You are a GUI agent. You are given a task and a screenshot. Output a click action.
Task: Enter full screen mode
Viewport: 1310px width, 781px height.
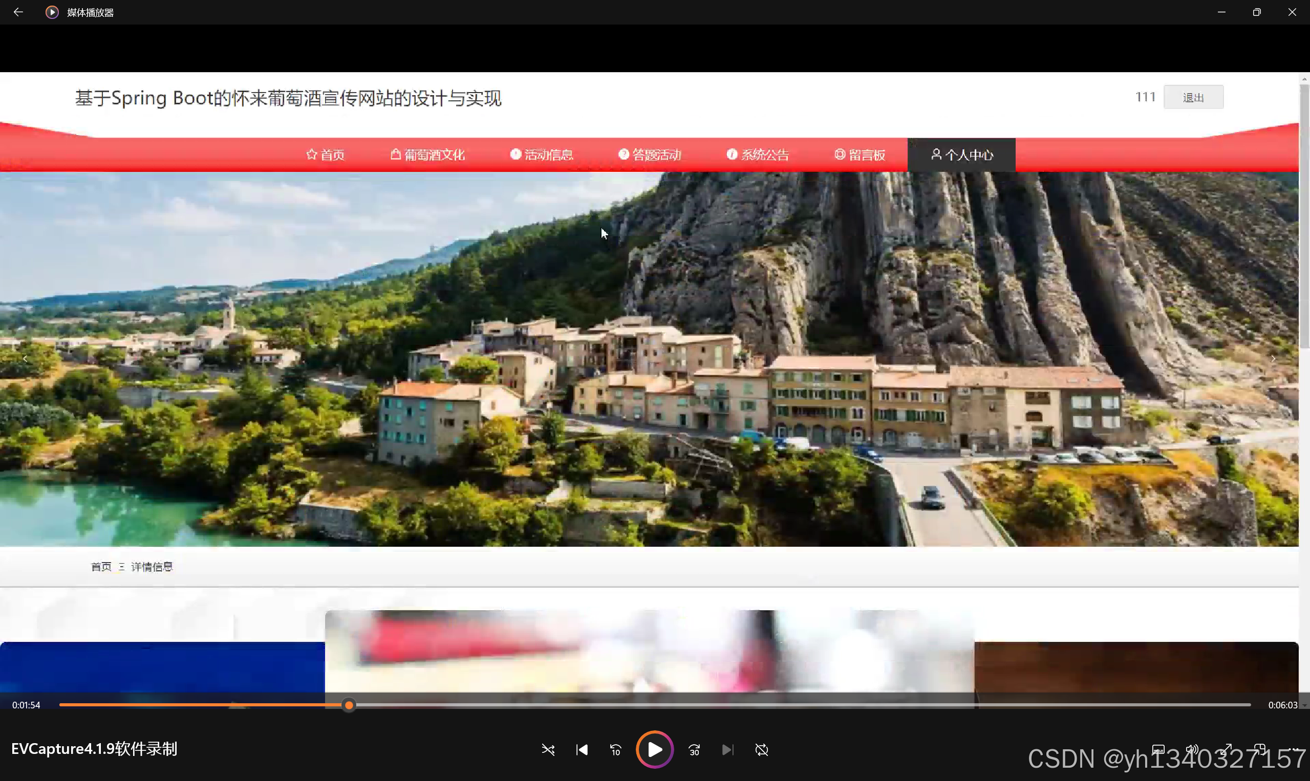1226,749
